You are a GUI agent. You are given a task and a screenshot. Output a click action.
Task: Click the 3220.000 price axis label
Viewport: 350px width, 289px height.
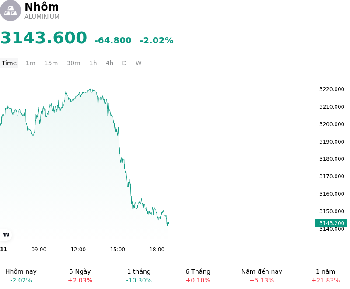[x=332, y=89]
